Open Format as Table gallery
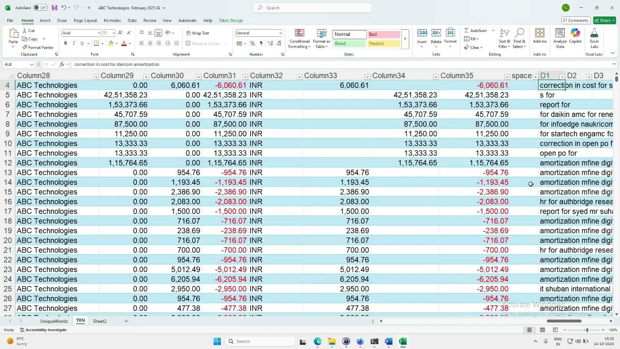The width and height of the screenshot is (620, 349). click(322, 38)
